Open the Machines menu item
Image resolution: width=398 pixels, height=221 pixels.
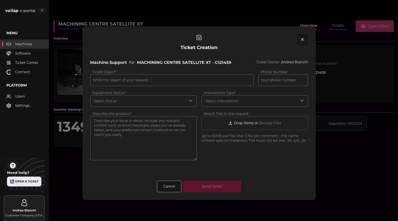point(24,44)
